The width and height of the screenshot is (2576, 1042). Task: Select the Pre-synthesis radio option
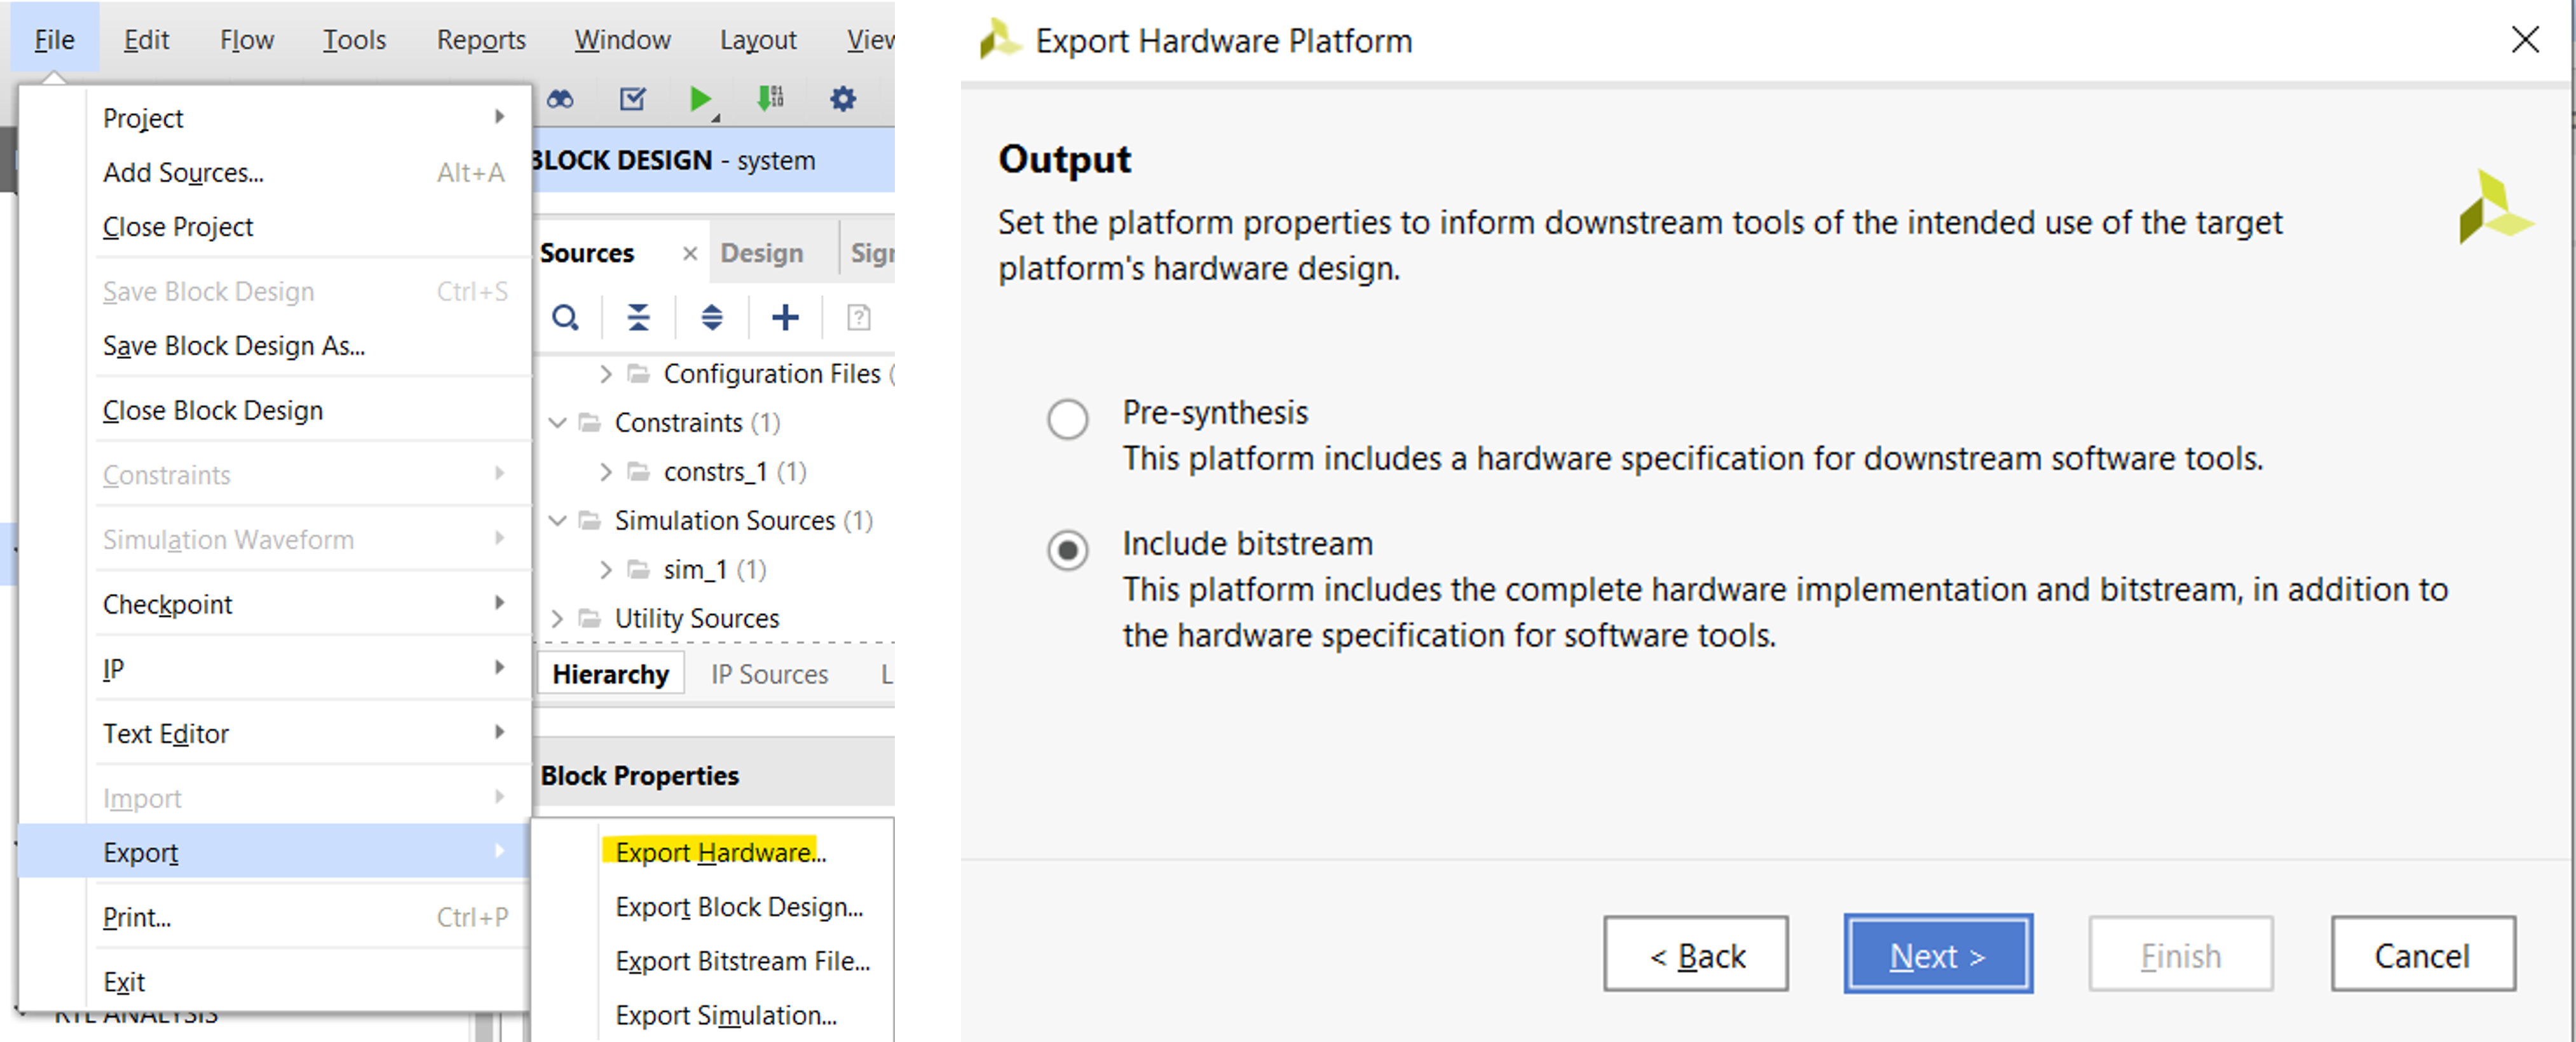(x=1067, y=419)
